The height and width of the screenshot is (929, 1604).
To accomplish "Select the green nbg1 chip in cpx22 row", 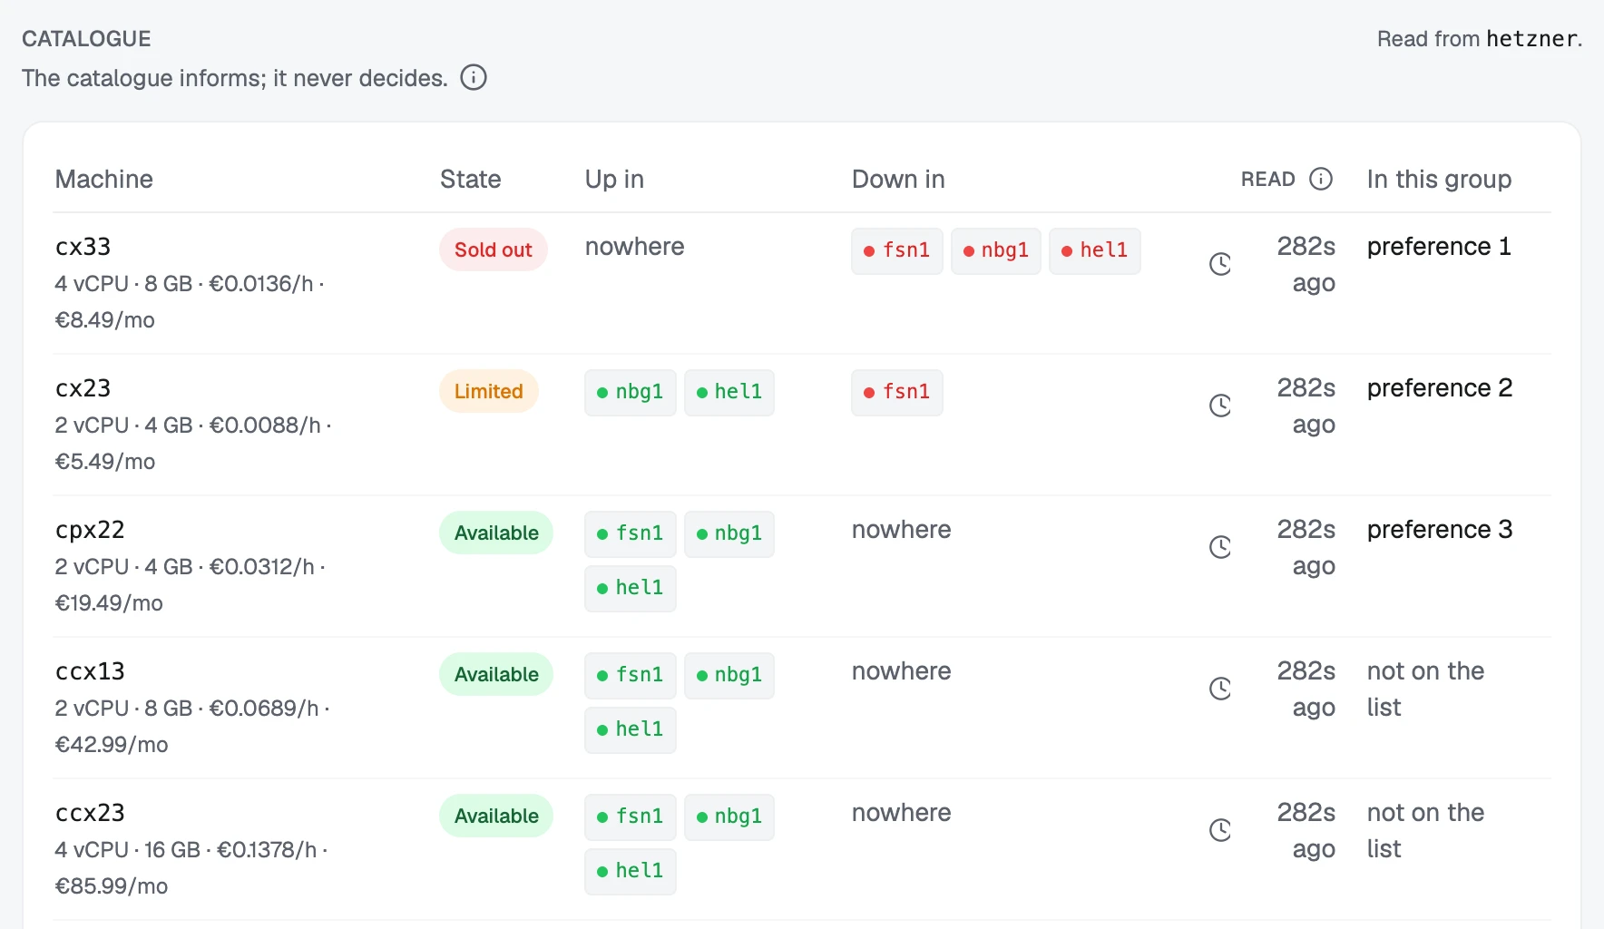I will (x=729, y=533).
